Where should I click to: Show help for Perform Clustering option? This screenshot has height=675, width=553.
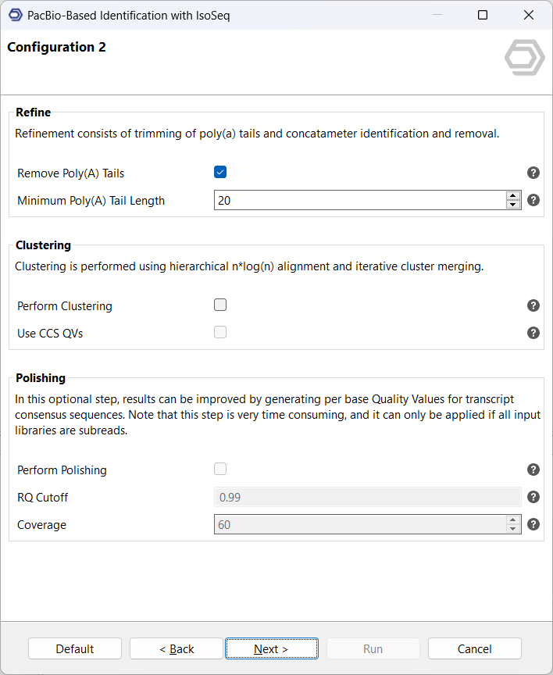click(x=533, y=305)
